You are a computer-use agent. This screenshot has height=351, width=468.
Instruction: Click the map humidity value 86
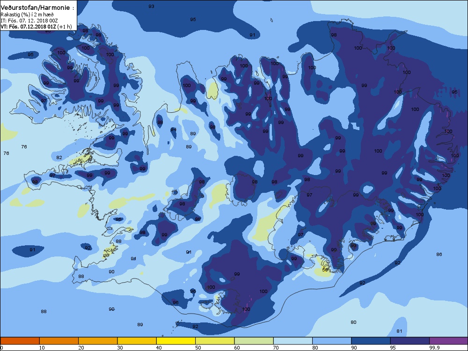[439, 255]
